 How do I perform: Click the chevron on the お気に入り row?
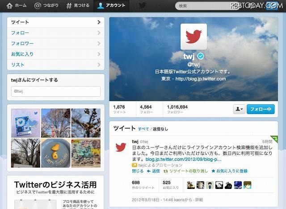(x=99, y=54)
